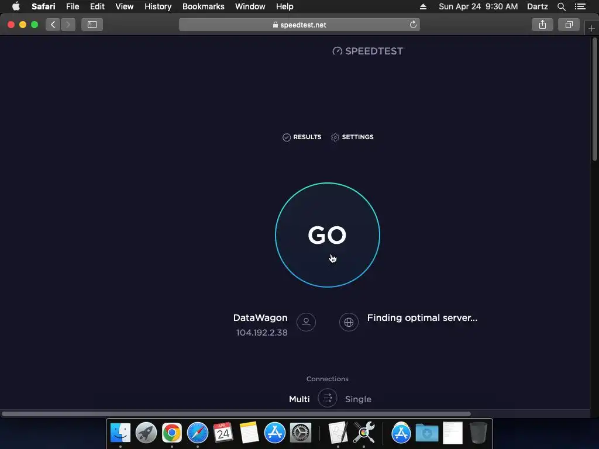This screenshot has height=449, width=599.
Task: Open the Window menu
Action: (250, 6)
